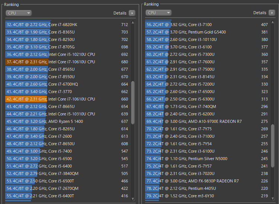Select rank 63 Core i3-8145U row
279x204 pixels.
(207, 77)
